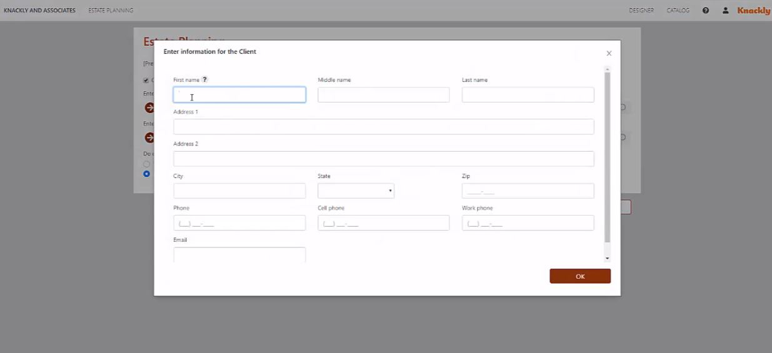Click the Knackly logo
Screen dimensions: 772x353
[753, 11]
